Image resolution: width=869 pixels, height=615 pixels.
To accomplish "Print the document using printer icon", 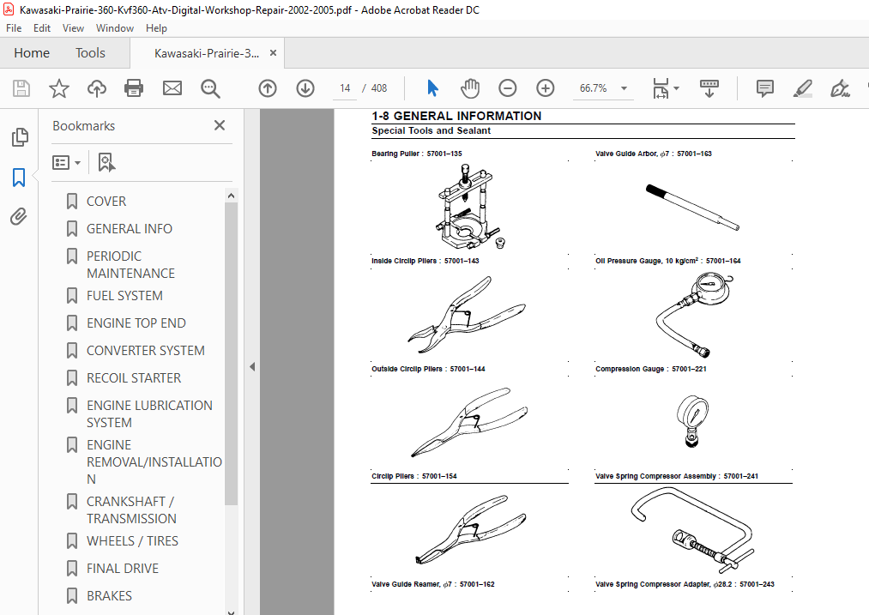I will tap(134, 88).
